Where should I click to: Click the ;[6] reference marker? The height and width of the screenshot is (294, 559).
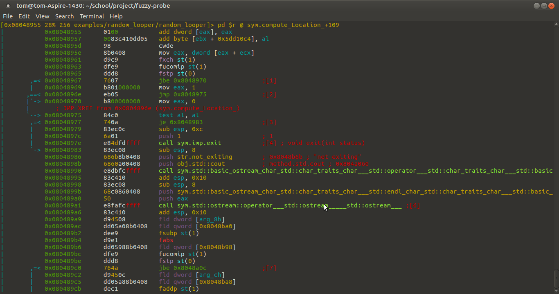413,205
